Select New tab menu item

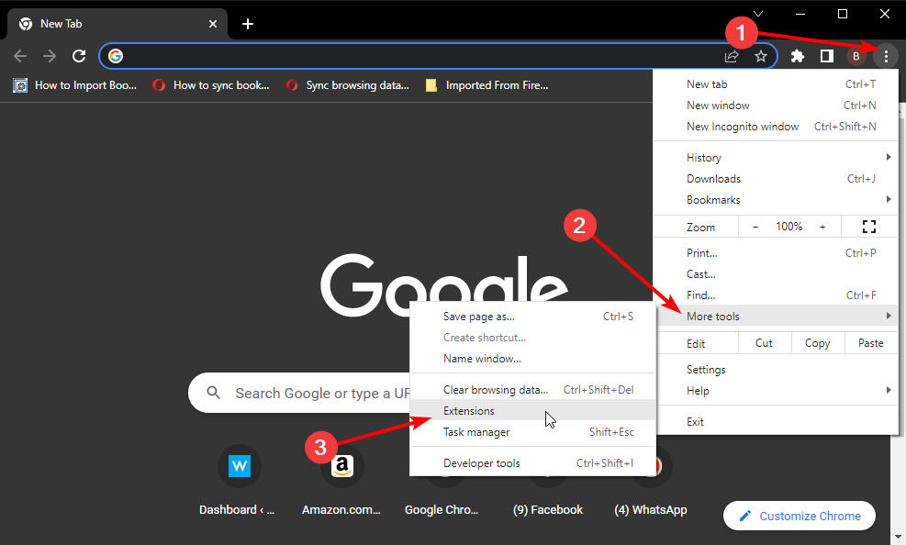(776, 84)
